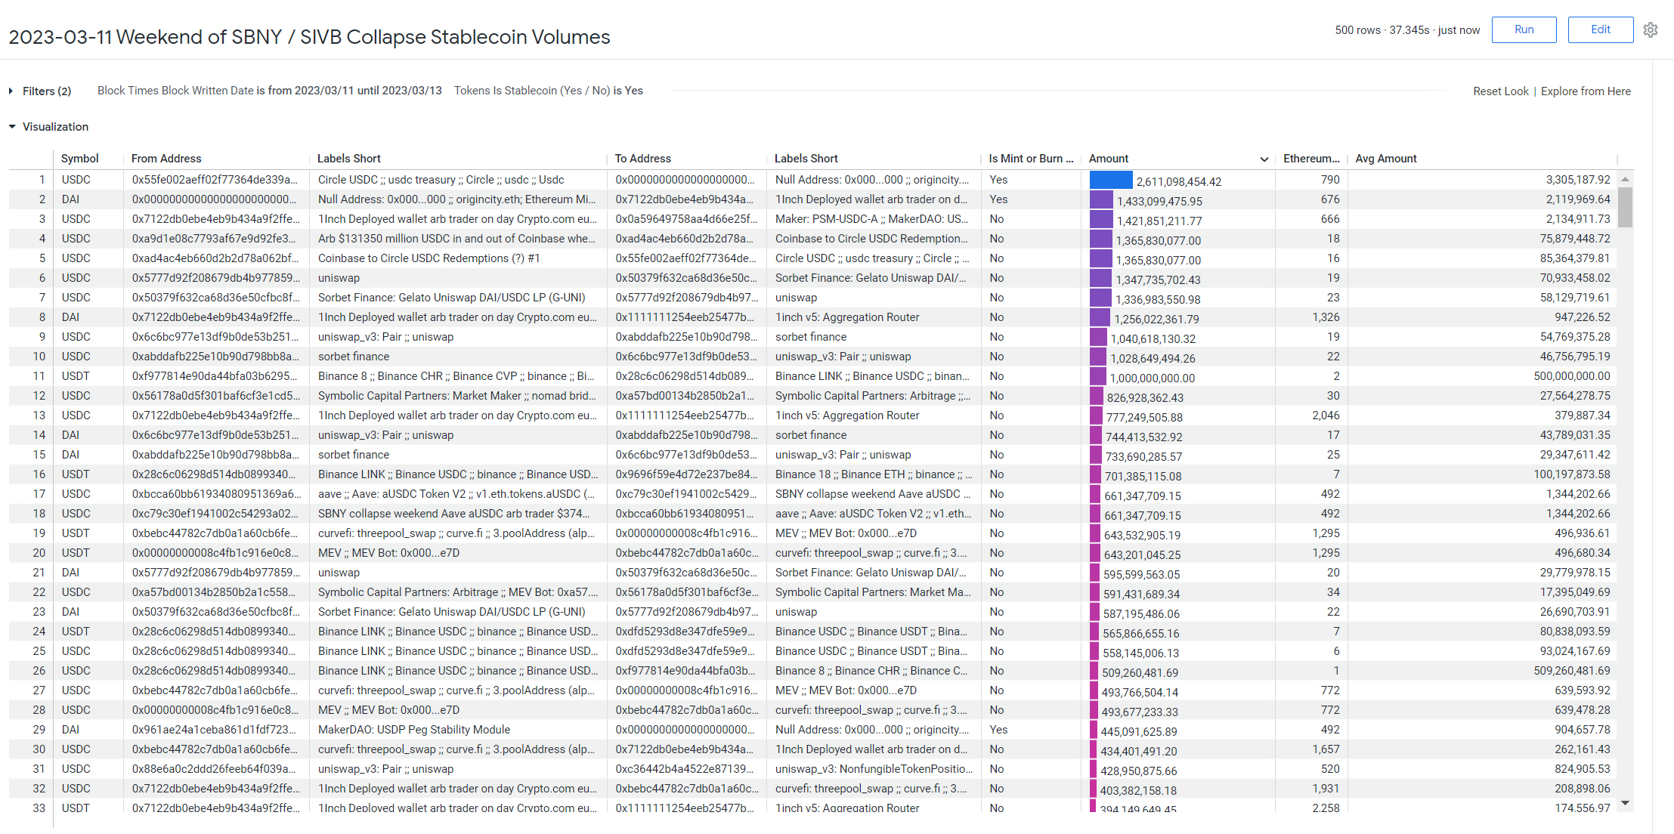Sort by the Is Mint or Burn column

click(1031, 159)
